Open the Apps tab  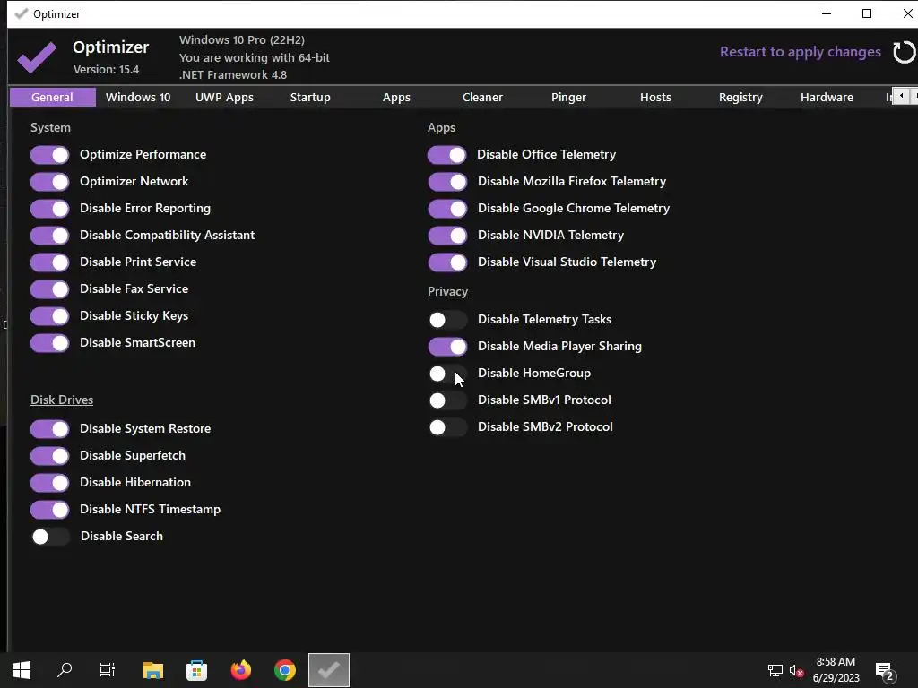[x=396, y=97]
